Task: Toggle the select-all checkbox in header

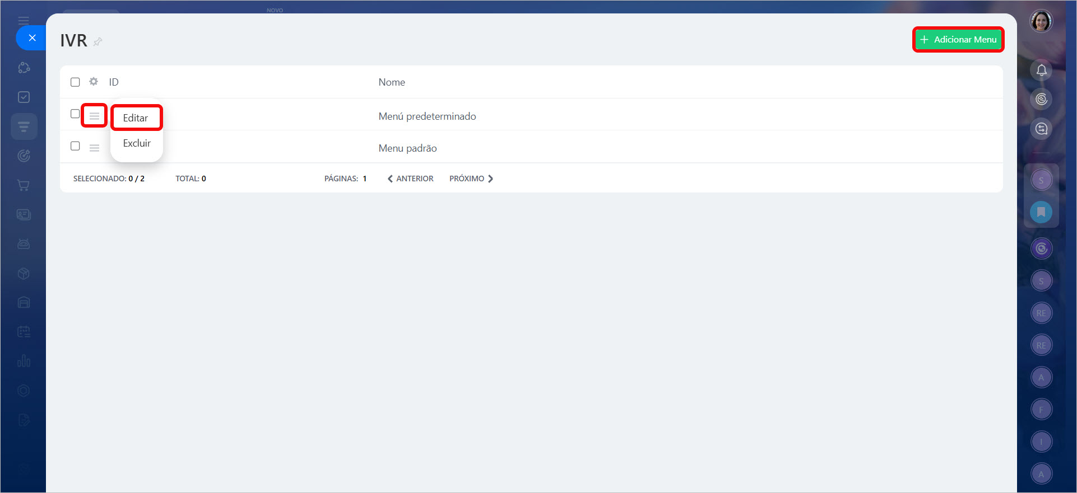Action: [x=75, y=82]
